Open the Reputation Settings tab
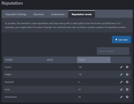The width and height of the screenshot is (134, 104). [x=16, y=14]
